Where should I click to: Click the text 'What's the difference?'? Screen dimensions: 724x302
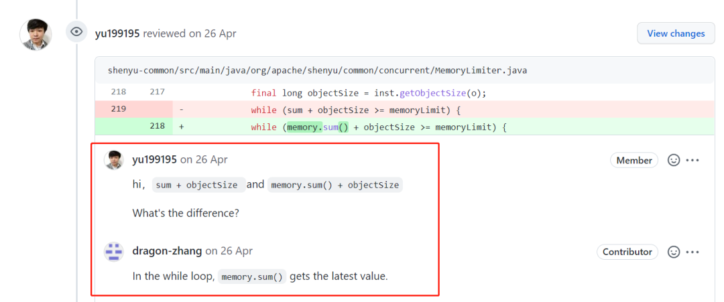click(186, 214)
